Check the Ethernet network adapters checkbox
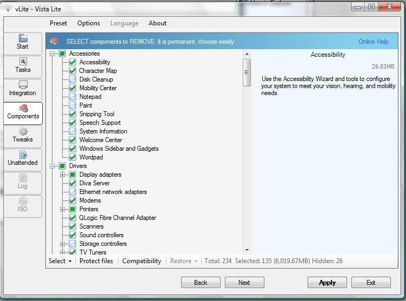 72,192
